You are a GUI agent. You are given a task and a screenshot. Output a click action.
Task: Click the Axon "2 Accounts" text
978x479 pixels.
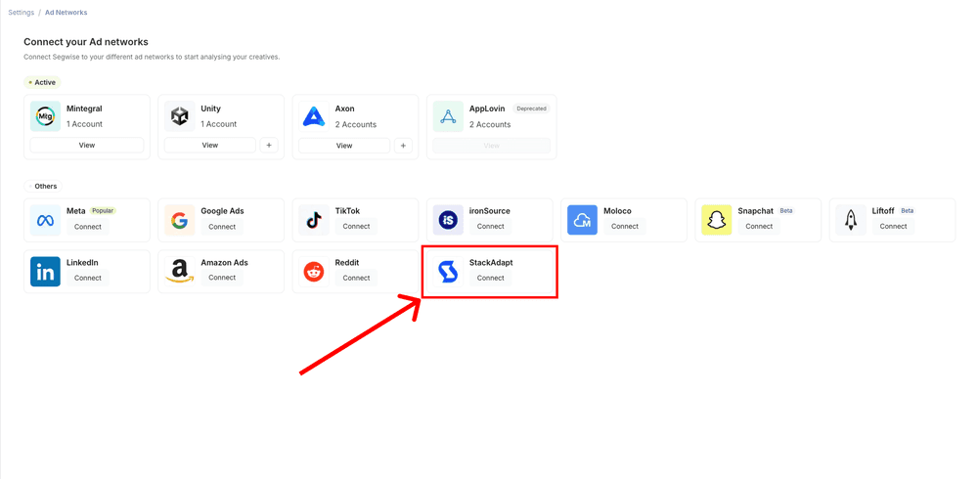click(x=356, y=125)
